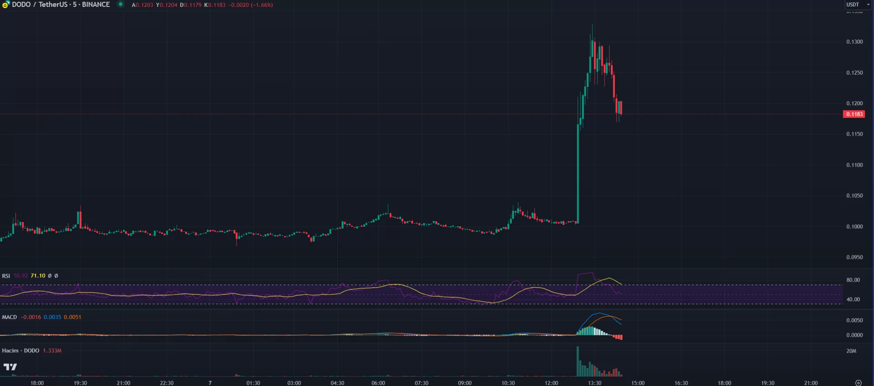Image resolution: width=874 pixels, height=386 pixels.
Task: Click the red 0.1183 current price tag
Action: [x=854, y=114]
